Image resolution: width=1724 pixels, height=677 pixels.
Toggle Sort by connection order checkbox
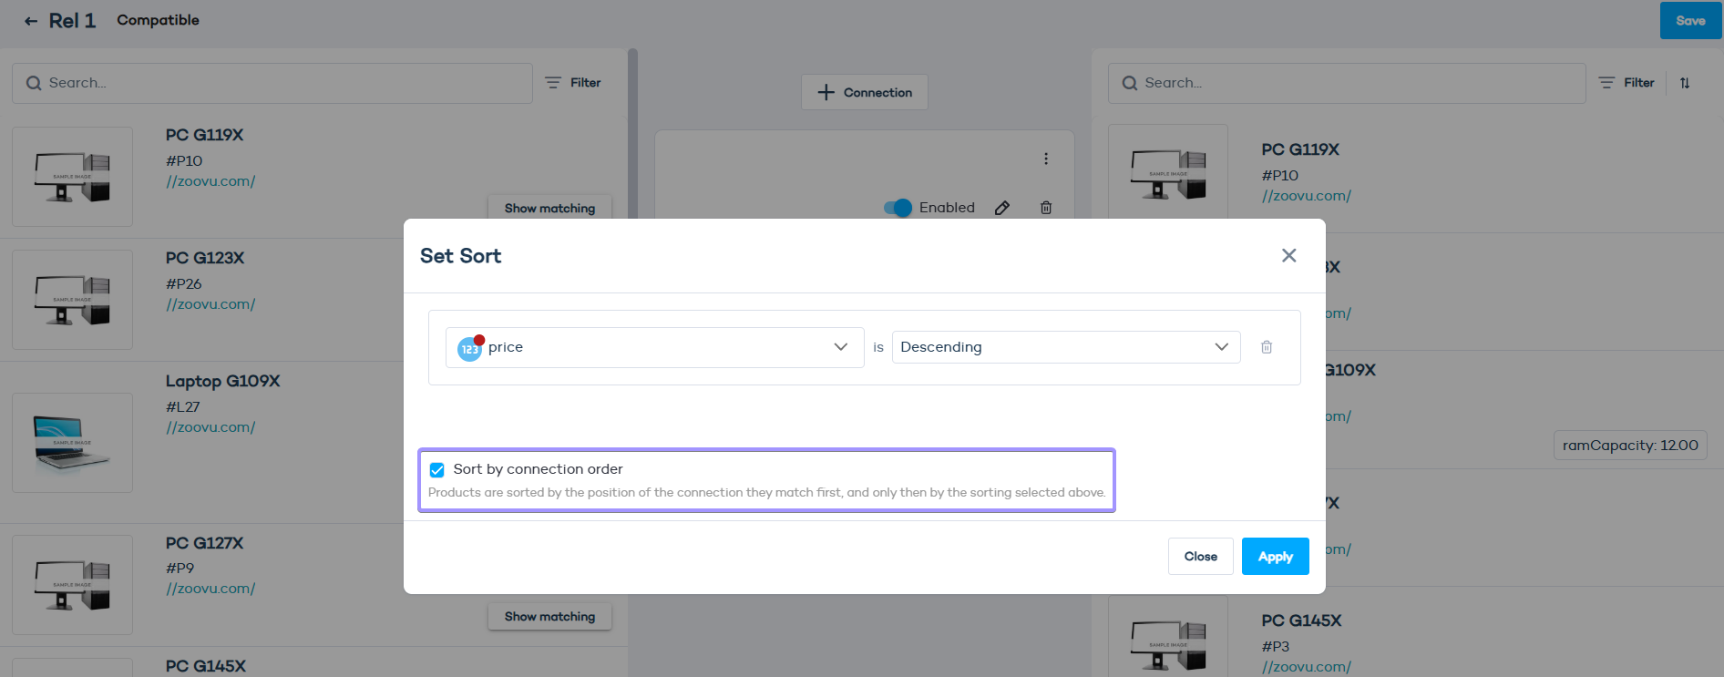[x=437, y=470]
